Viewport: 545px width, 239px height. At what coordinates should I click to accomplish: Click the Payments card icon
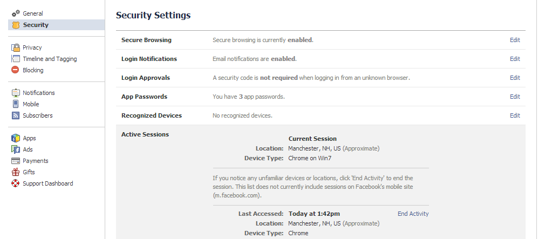[x=16, y=161]
